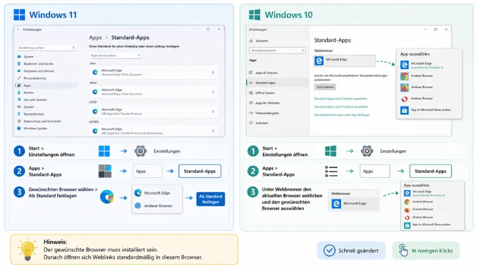
Task: Select Anderer Browser in Windows 11 step 3 list
Action: point(157,205)
